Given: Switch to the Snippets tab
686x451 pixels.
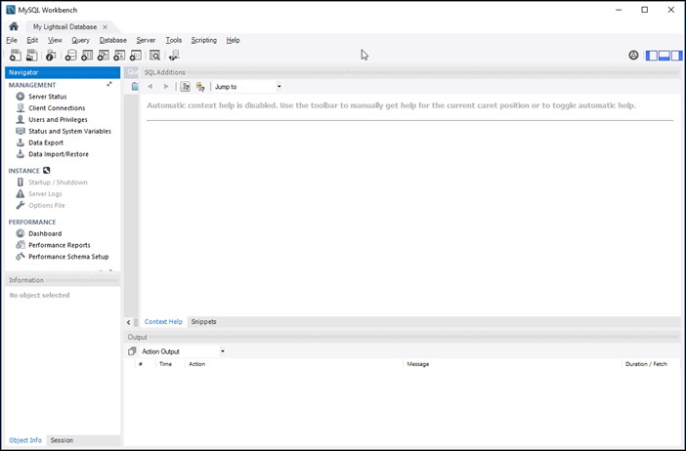Looking at the screenshot, I should [x=203, y=321].
